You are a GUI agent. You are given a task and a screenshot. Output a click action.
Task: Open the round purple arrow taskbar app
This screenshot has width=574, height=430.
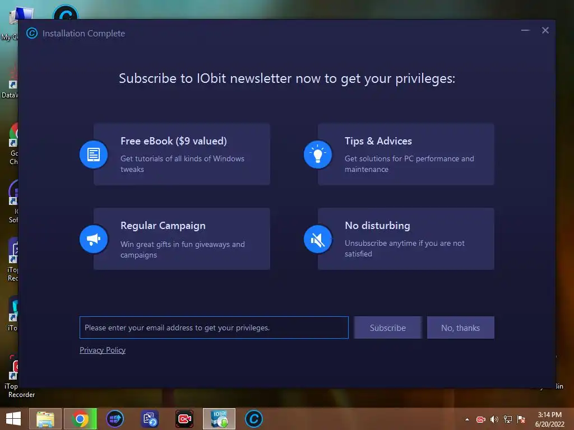click(115, 419)
